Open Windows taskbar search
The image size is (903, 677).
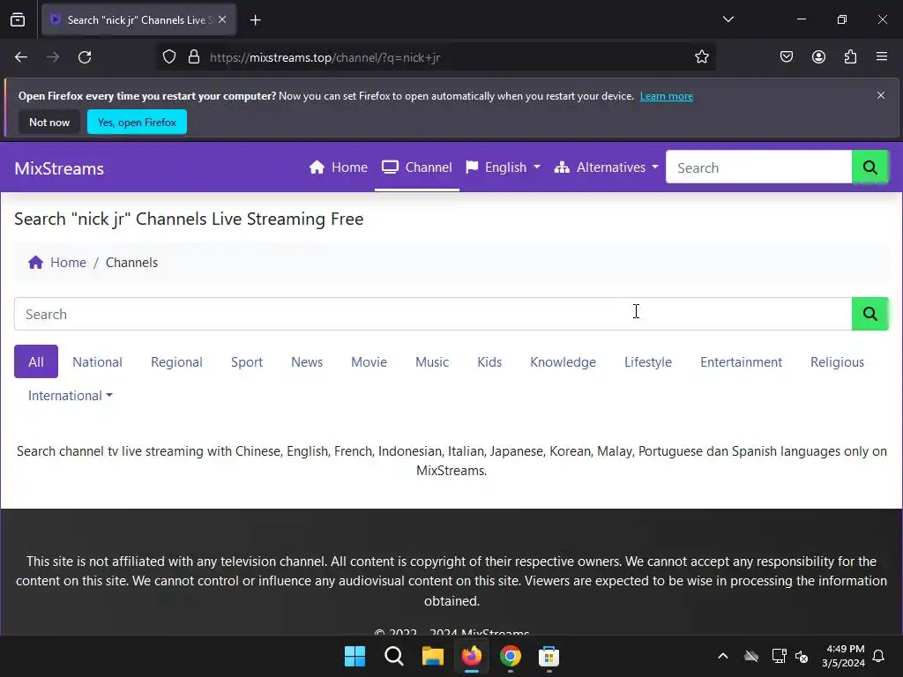pyautogui.click(x=394, y=656)
